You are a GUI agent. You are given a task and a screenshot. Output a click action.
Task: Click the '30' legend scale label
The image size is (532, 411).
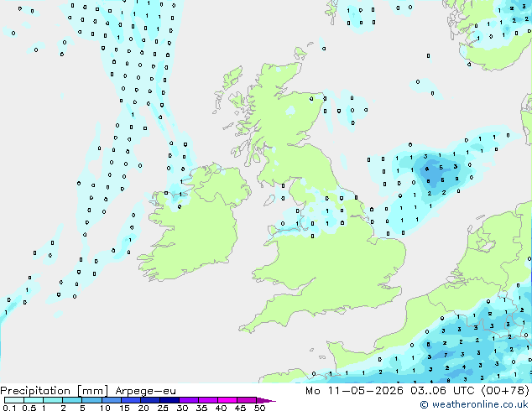(182, 408)
